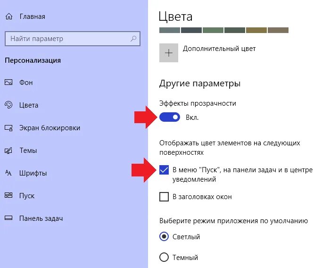
Task: Pick the olive-yellow color swatch
Action: (256, 30)
